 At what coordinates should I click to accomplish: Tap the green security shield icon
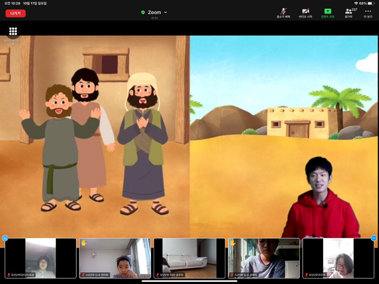[143, 12]
